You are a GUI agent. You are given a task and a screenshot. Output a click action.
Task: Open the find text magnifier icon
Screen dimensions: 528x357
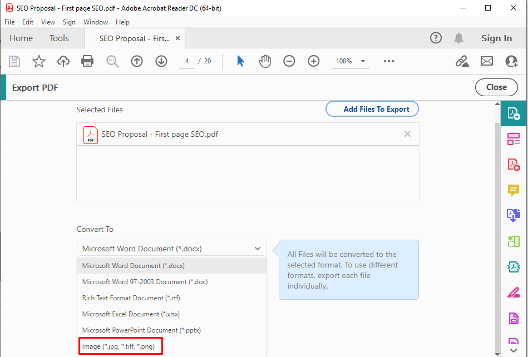(x=112, y=62)
